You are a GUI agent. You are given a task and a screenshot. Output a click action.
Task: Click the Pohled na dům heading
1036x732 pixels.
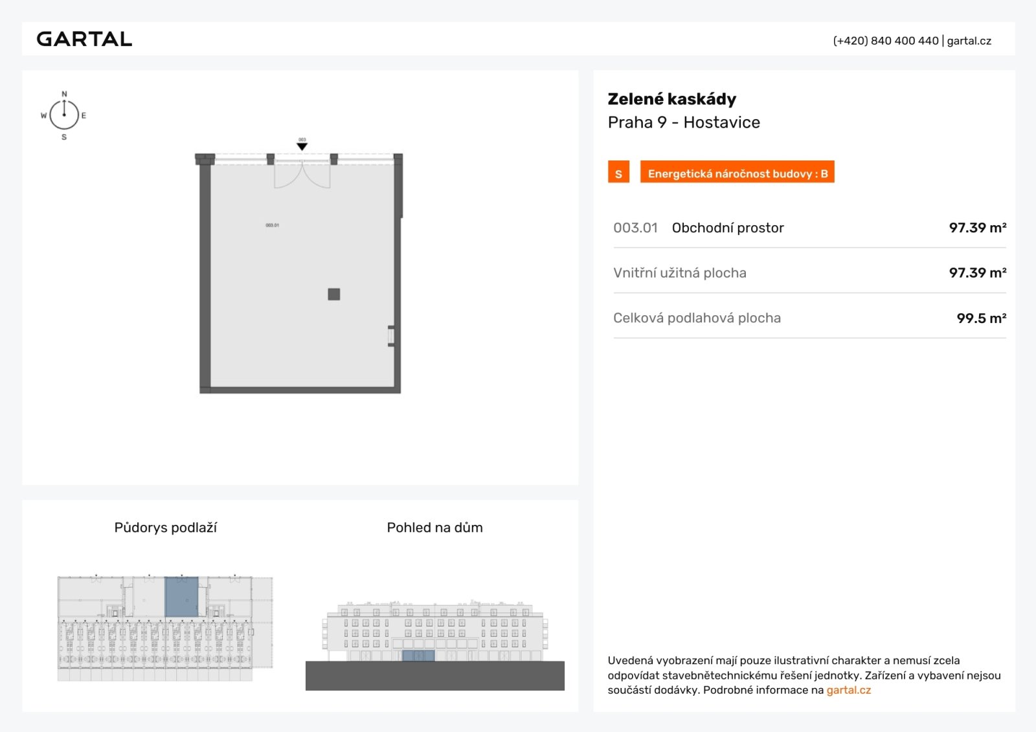point(434,527)
